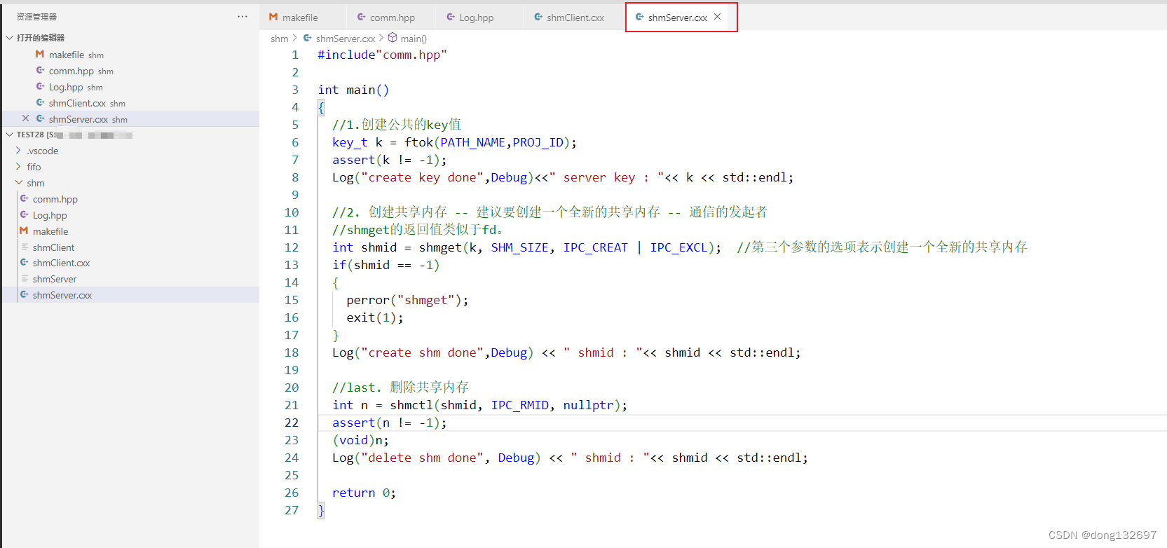Image resolution: width=1167 pixels, height=548 pixels.
Task: Click the opening brace on line 4
Action: (x=321, y=107)
